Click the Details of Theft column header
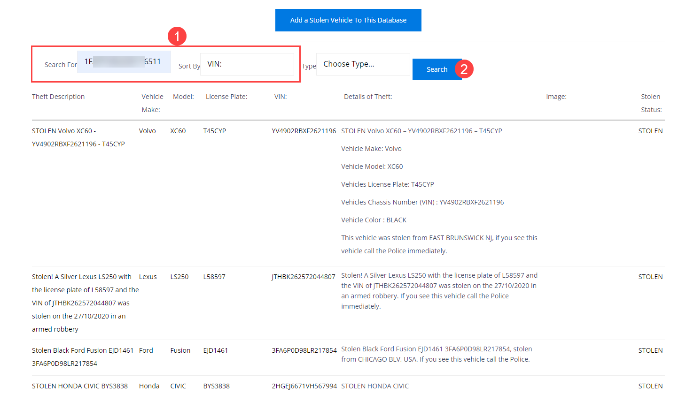Image resolution: width=686 pixels, height=394 pixels. click(x=368, y=97)
